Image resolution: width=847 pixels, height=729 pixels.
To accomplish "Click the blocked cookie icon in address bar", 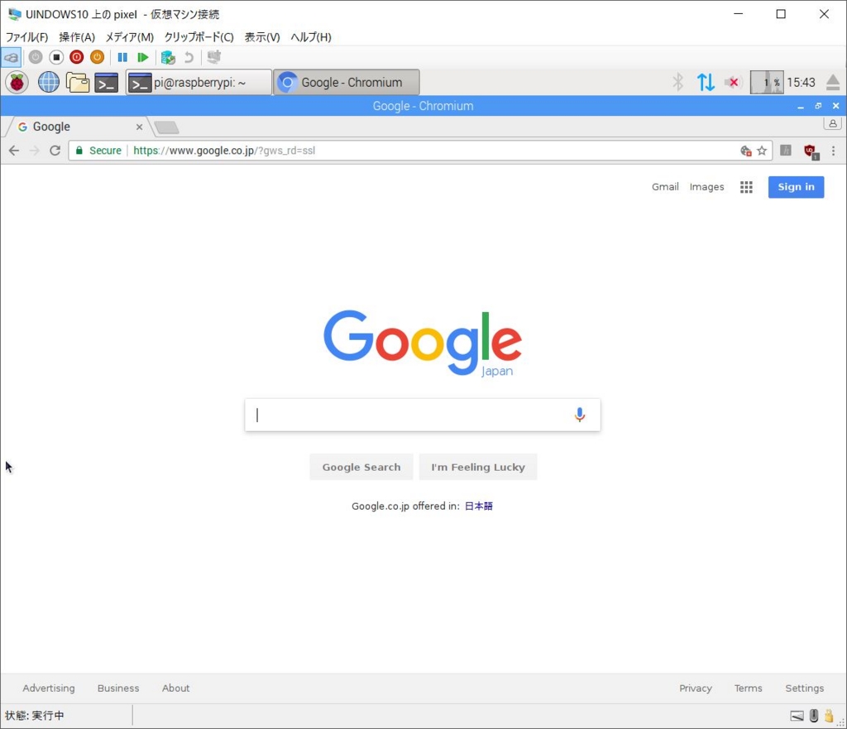I will click(x=746, y=151).
